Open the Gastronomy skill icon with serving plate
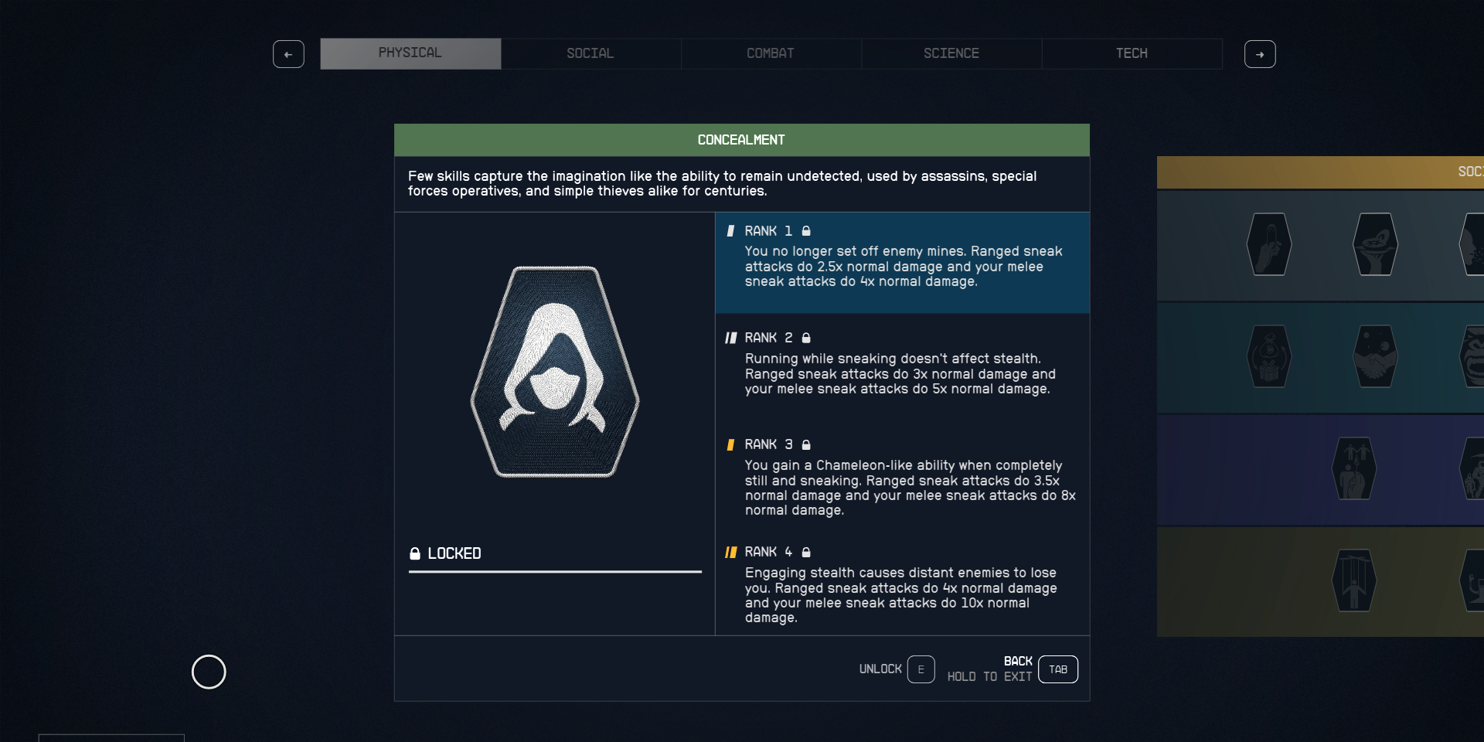The width and height of the screenshot is (1484, 742). tap(1375, 244)
